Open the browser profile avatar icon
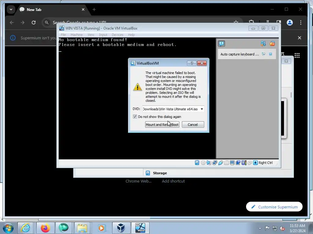 tap(290, 23)
